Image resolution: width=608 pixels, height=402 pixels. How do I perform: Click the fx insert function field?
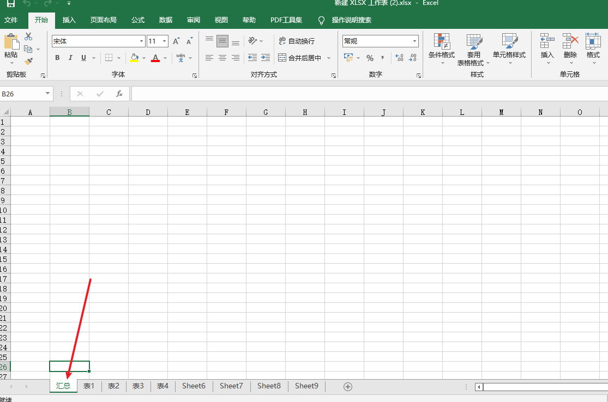click(x=119, y=93)
